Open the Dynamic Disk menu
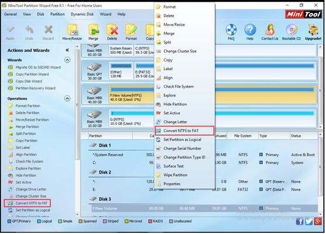This screenshot has height=234, width=325. point(83,14)
